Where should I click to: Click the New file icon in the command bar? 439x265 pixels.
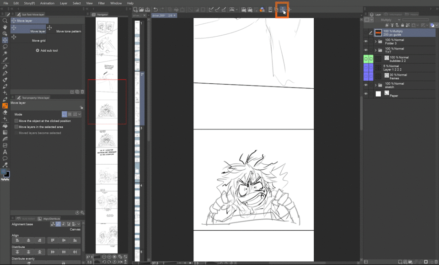coord(135,10)
